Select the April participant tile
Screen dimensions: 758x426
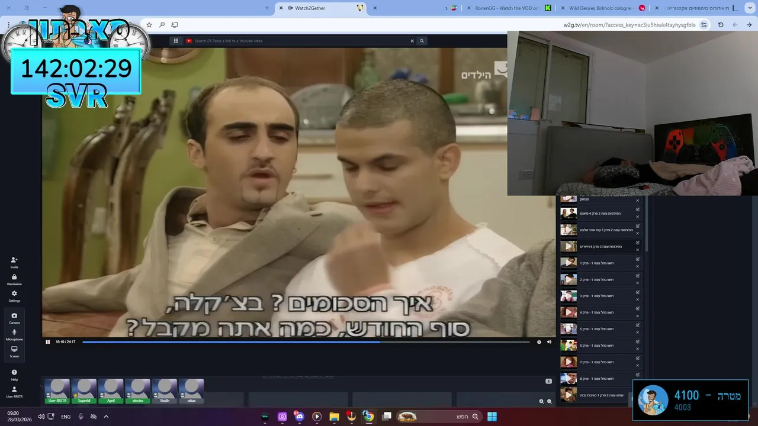[111, 392]
